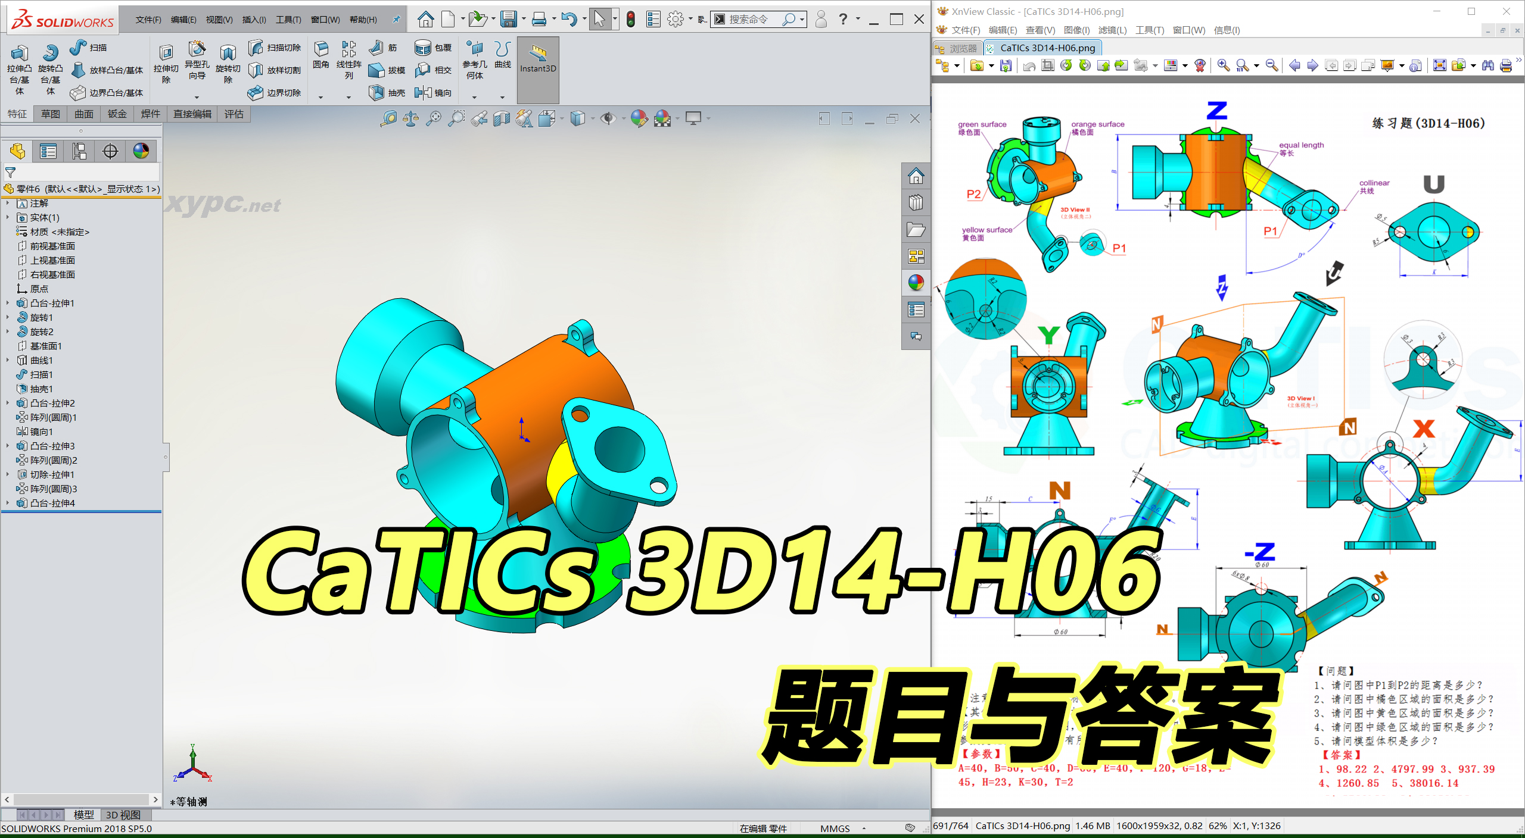The width and height of the screenshot is (1525, 838).
Task: Open the Fillet dropdown arrow
Action: [x=321, y=97]
